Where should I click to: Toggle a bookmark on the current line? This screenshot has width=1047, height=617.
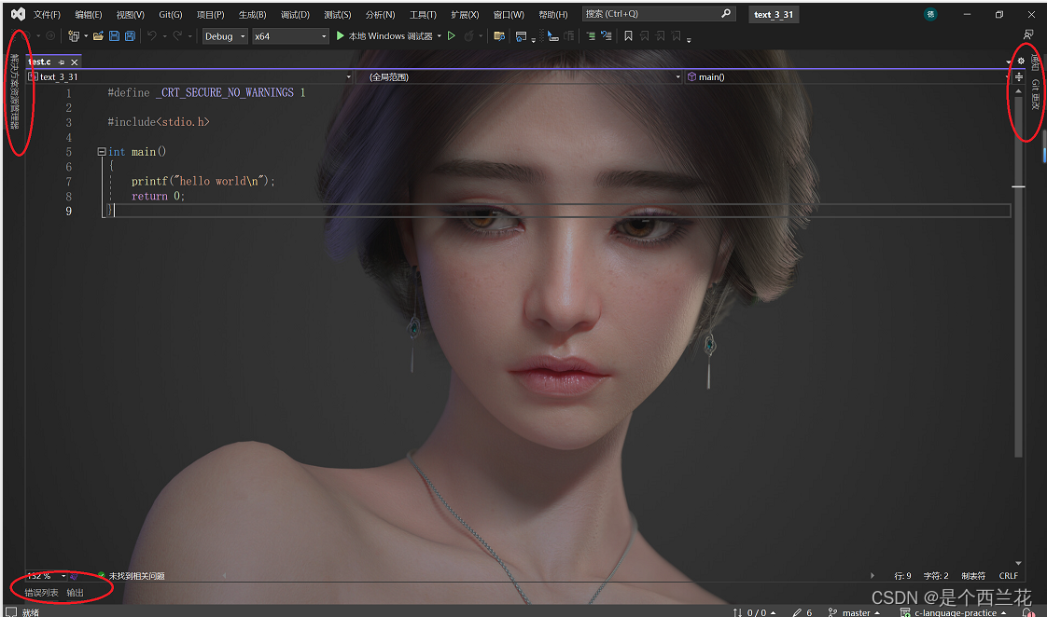[628, 36]
